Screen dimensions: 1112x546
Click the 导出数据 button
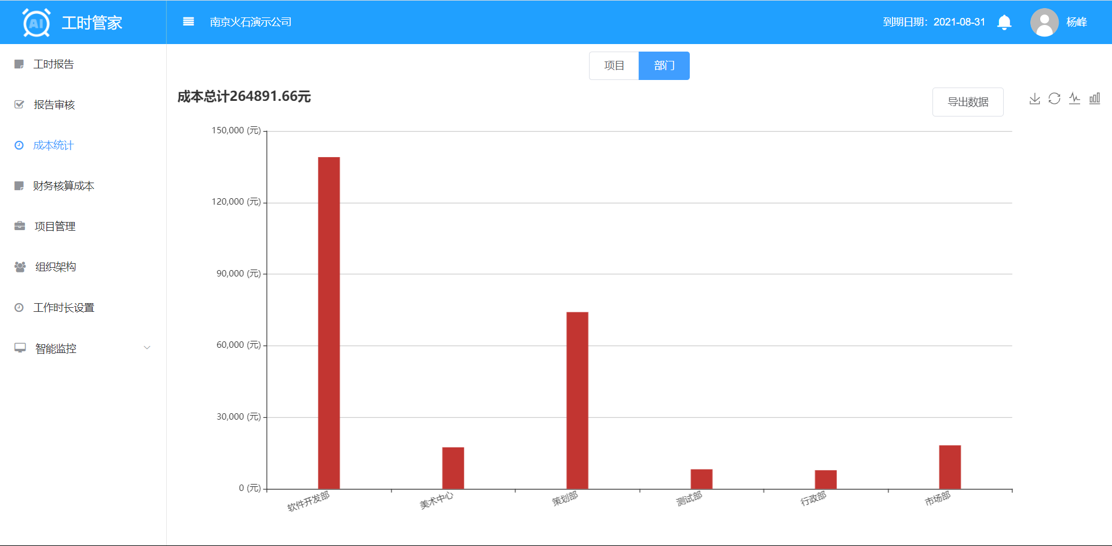pos(967,102)
